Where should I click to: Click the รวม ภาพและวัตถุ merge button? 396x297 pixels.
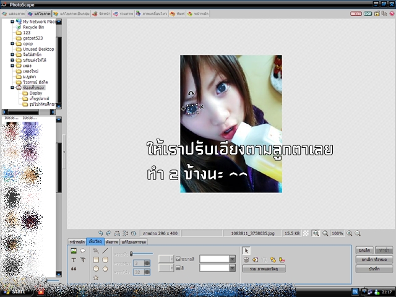(264, 269)
